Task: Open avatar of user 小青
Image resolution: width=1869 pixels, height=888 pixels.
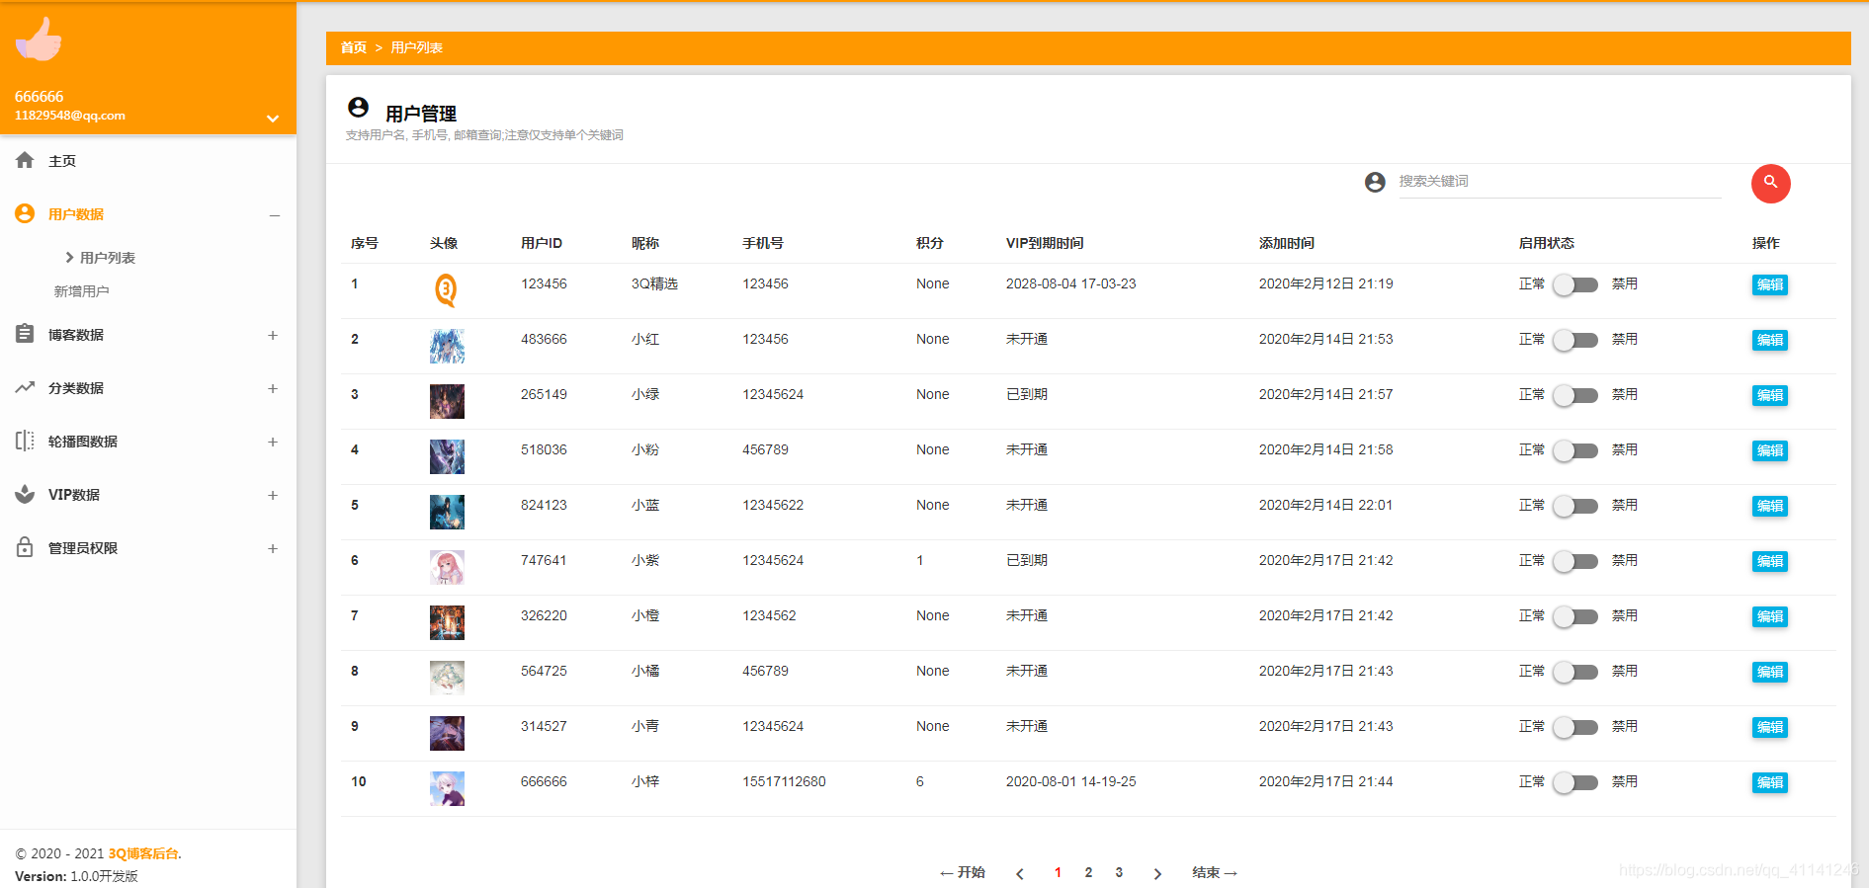Action: 447,733
